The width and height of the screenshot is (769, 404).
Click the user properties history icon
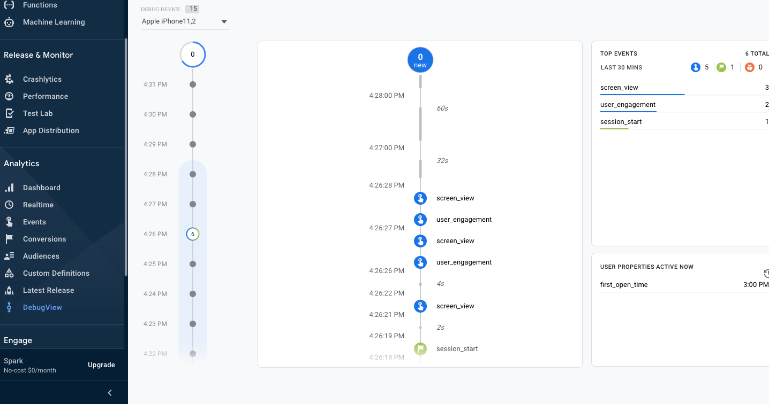click(x=766, y=273)
